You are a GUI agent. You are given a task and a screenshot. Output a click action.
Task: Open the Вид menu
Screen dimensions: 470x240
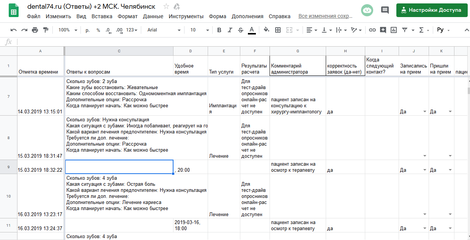click(81, 16)
